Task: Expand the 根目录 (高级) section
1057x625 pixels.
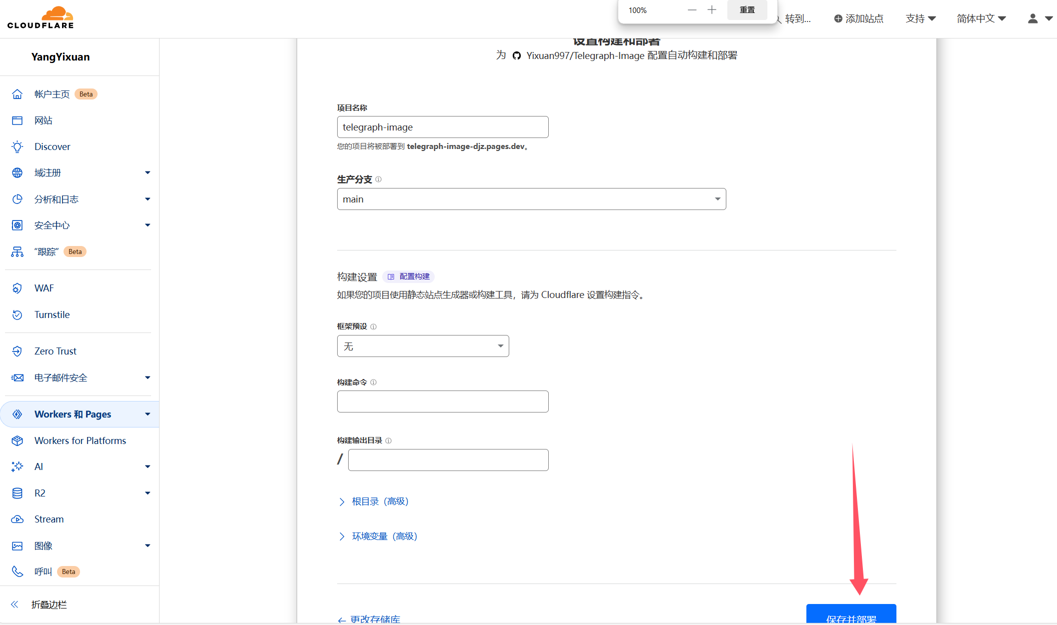Action: coord(374,501)
